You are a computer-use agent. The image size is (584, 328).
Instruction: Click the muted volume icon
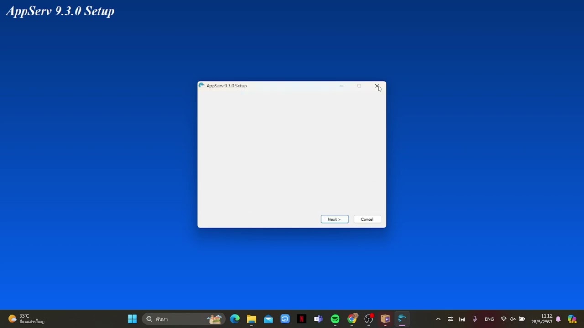(x=512, y=319)
